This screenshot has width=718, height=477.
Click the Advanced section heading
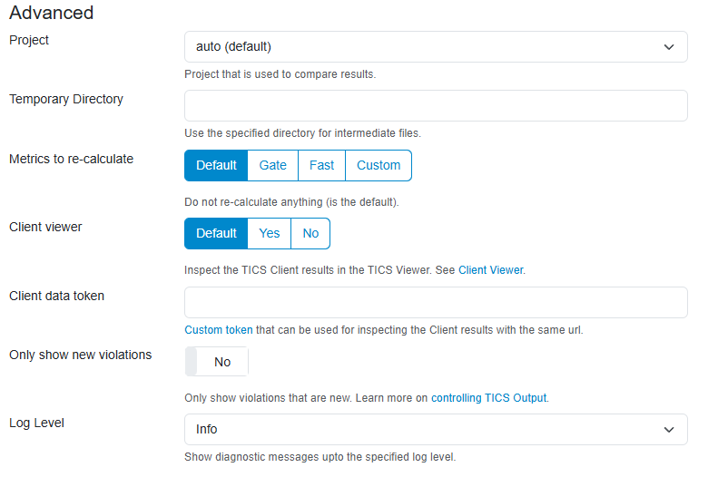[52, 13]
